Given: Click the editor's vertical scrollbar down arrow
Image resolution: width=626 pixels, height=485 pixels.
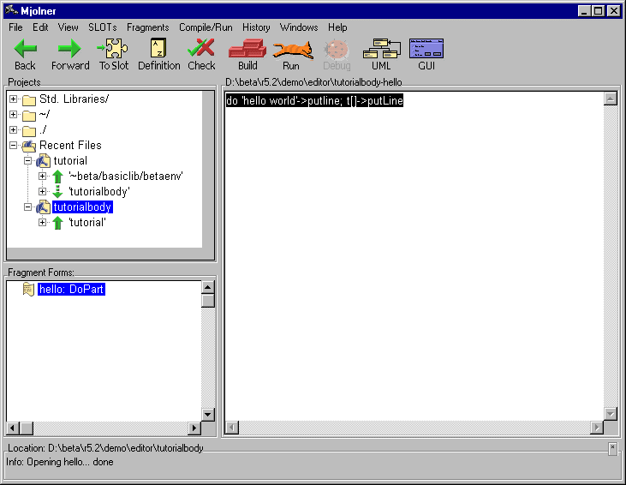Looking at the screenshot, I should point(611,413).
